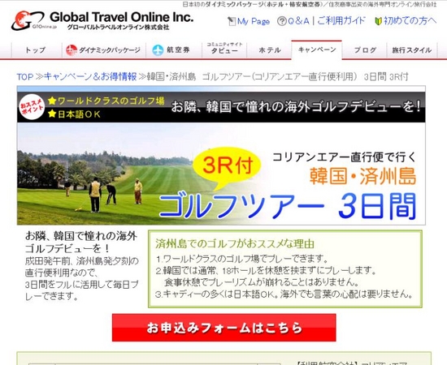This screenshot has height=365, width=447.
Task: Open the トップ navigation tab
Action: click(x=36, y=50)
